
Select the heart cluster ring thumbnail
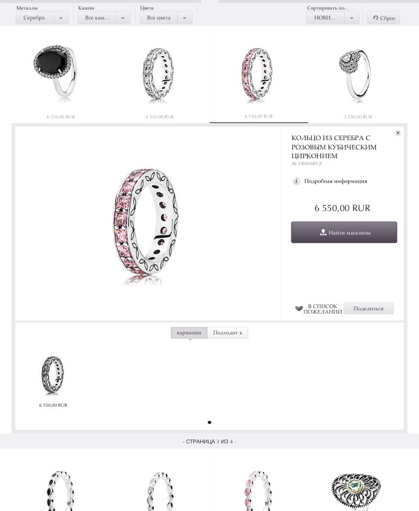point(355,74)
